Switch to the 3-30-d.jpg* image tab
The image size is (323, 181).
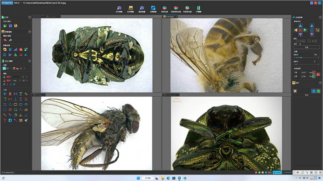(x=170, y=16)
